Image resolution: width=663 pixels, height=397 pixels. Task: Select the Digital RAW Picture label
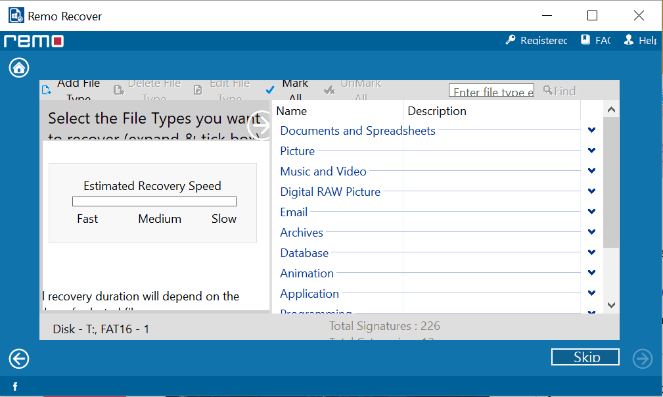331,191
